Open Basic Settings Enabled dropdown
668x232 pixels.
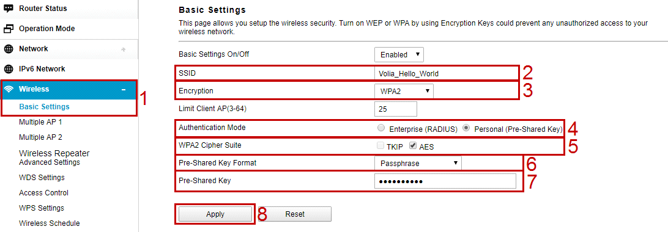click(399, 54)
